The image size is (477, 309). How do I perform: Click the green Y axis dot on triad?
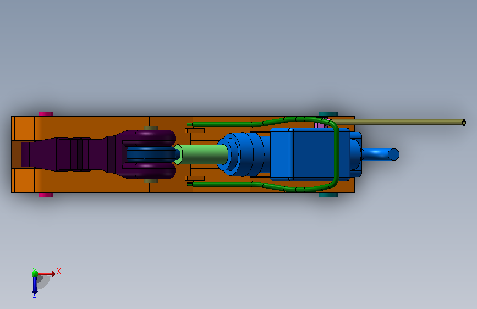click(35, 274)
